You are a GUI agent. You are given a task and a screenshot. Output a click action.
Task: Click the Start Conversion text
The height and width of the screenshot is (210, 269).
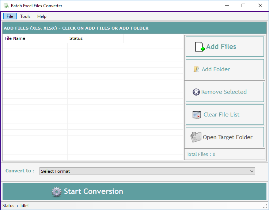(94, 192)
